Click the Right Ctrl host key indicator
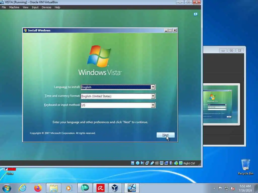 [x=189, y=163]
